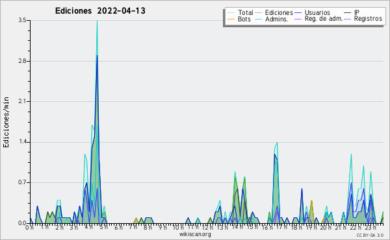The image size is (390, 240).
Task: Click the chart title Ediciones 2022-04-13
Action: pos(100,11)
